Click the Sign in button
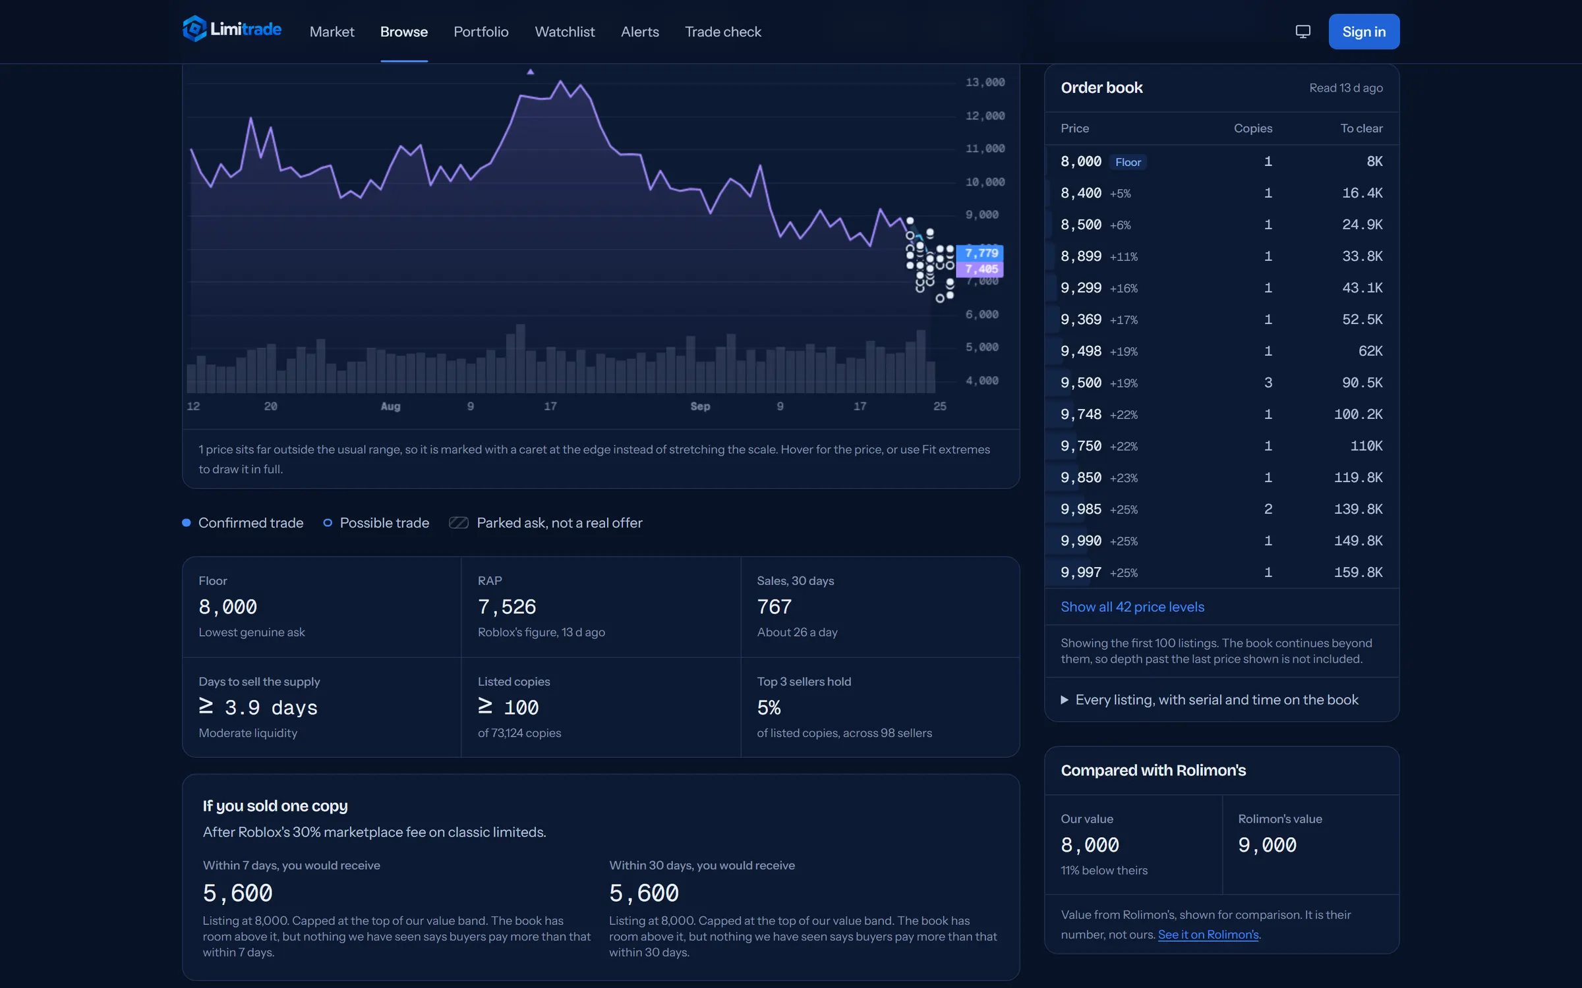Screen dimensions: 1582x988 coord(1364,32)
